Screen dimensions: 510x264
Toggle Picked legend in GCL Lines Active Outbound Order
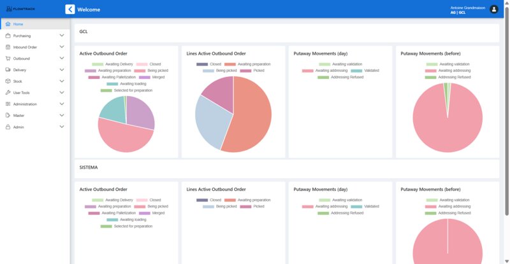point(252,71)
